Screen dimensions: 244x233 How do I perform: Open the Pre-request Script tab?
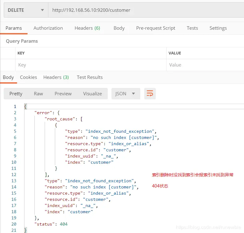[x=155, y=28]
